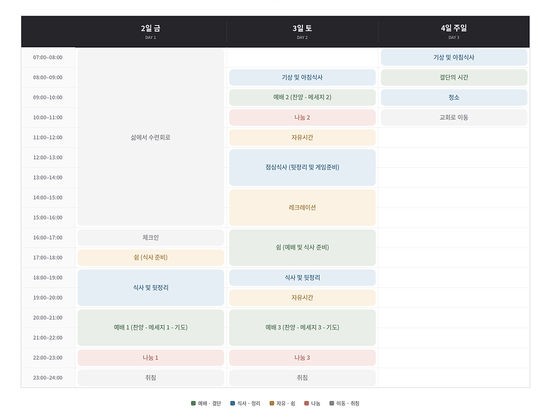Select the 23:00–24:00 time label
This screenshot has height=419, width=550.
[x=48, y=377]
